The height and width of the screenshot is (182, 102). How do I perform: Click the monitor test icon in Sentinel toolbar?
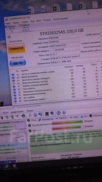click(47, 114)
